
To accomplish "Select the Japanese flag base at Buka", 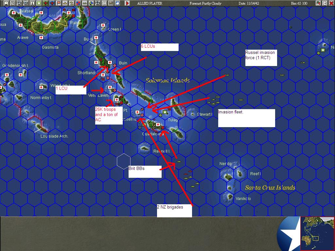I will coord(96,38).
